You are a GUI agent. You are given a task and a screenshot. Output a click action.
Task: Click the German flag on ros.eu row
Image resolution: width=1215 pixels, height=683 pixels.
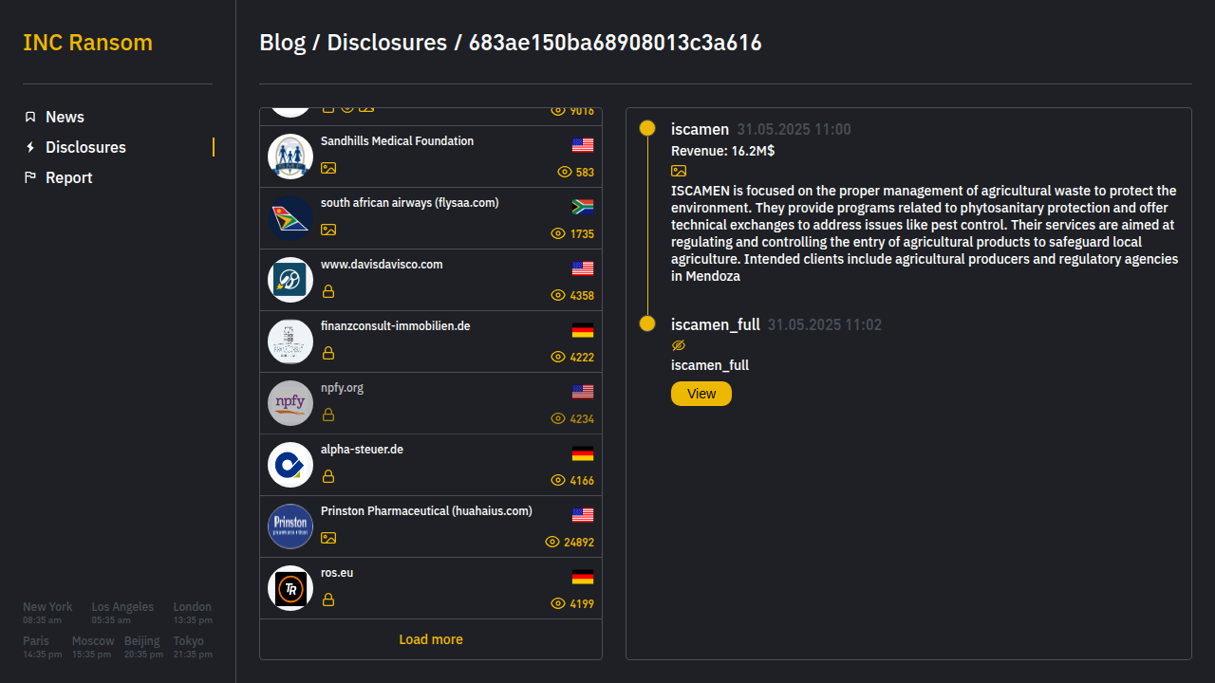583,577
